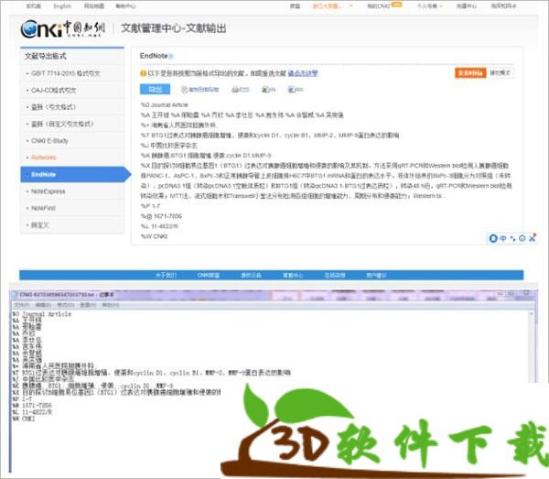This screenshot has width=549, height=479.
Task: Click the "%L 11-4822/R" line in Notepad
Action: [x=32, y=412]
